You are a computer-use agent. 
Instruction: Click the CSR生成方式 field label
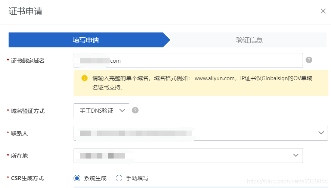pyautogui.click(x=27, y=178)
